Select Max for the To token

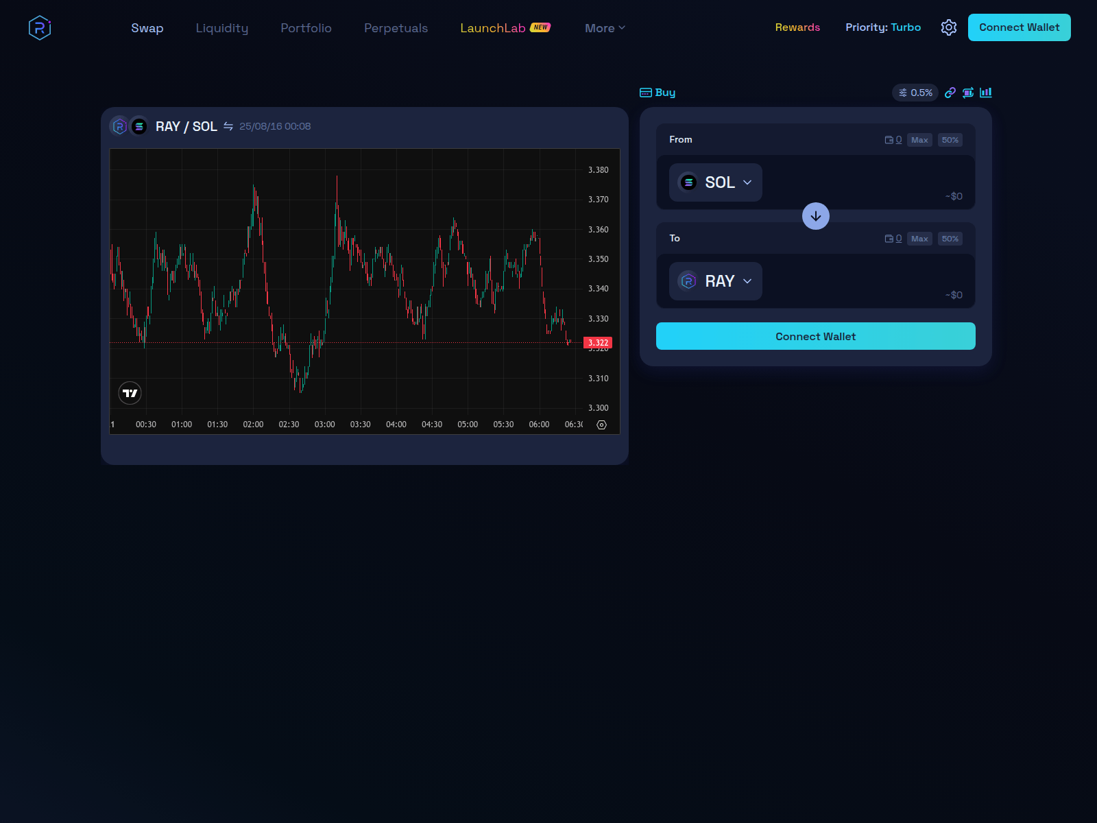pyautogui.click(x=919, y=239)
